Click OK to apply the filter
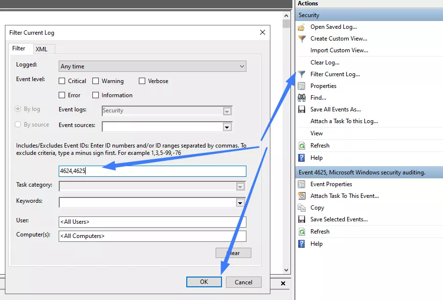The image size is (443, 300). (204, 282)
